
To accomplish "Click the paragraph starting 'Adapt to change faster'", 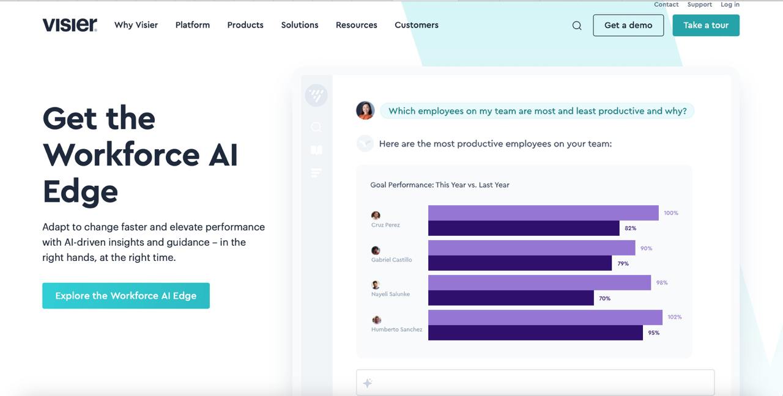I will pyautogui.click(x=154, y=242).
